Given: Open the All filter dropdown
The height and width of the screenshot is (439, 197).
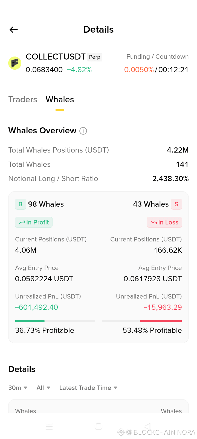Looking at the screenshot, I should 43,388.
